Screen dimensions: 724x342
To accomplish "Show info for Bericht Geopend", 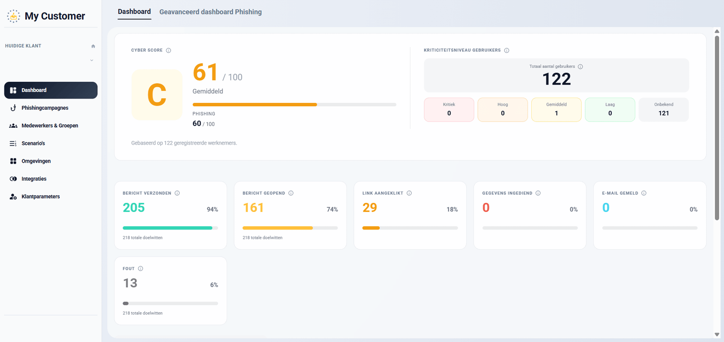I will (291, 193).
